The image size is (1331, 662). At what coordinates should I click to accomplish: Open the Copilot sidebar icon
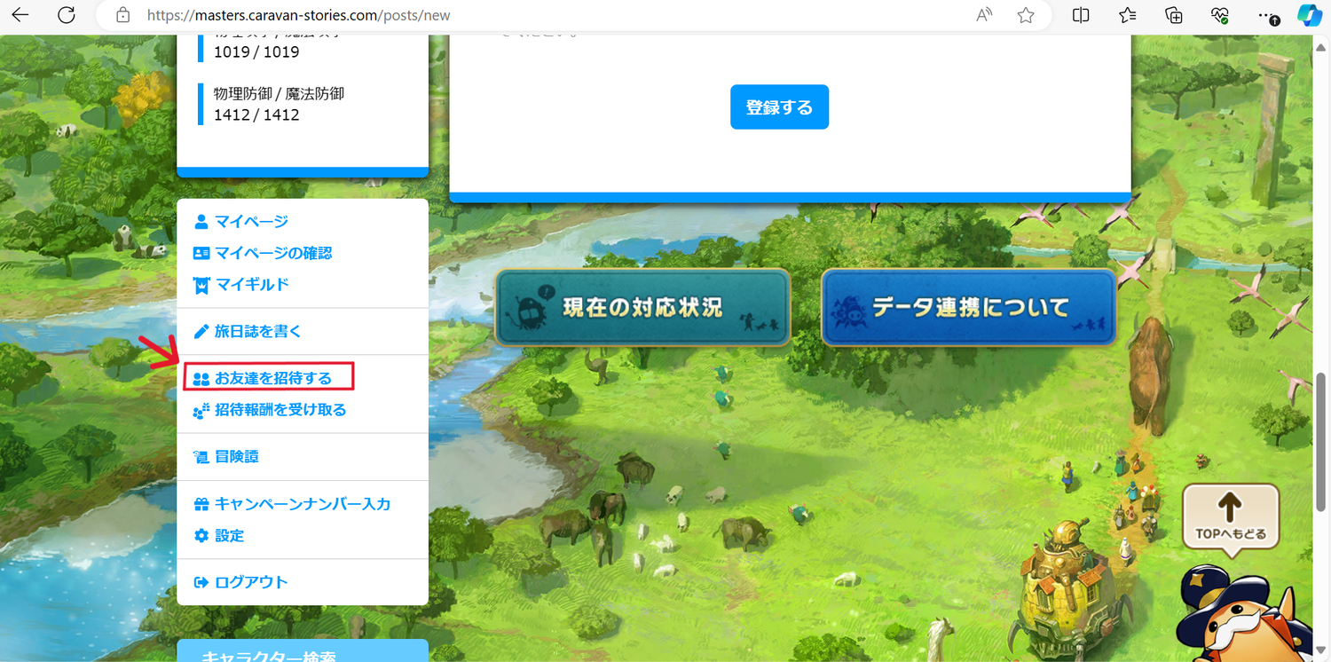tap(1309, 15)
